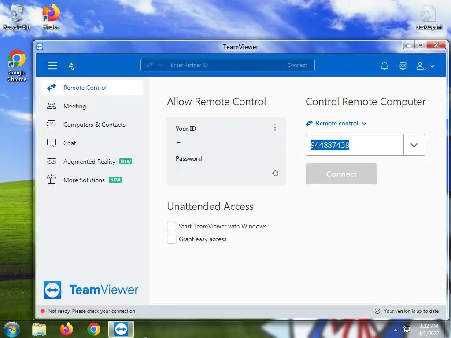
Task: Click the TeamViewer taskbar button
Action: (121, 329)
